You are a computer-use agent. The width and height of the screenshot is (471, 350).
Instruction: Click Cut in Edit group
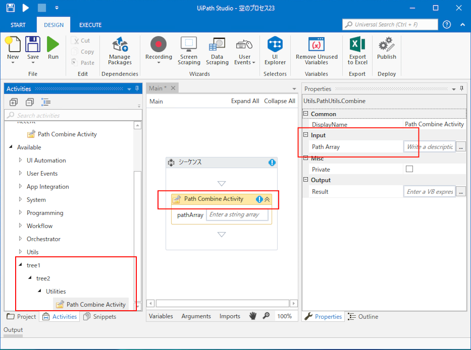pyautogui.click(x=81, y=40)
